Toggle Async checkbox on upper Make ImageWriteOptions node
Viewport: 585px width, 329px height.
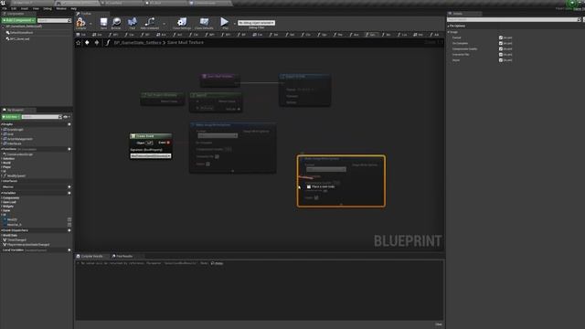207,164
